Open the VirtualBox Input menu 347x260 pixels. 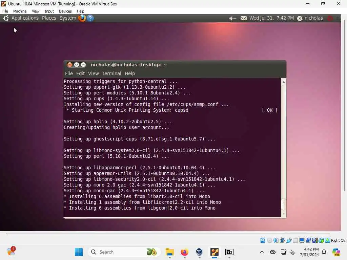click(x=49, y=11)
